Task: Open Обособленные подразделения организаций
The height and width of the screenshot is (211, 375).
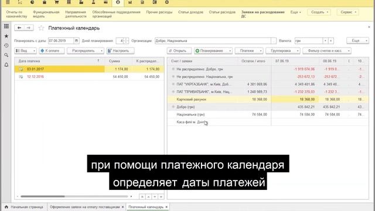Action: click(x=116, y=14)
